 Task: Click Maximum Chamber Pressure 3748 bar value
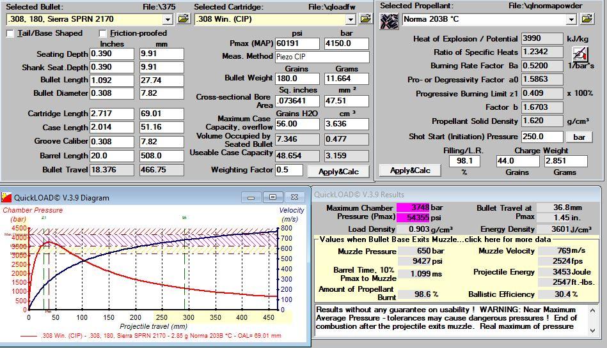pyautogui.click(x=413, y=208)
